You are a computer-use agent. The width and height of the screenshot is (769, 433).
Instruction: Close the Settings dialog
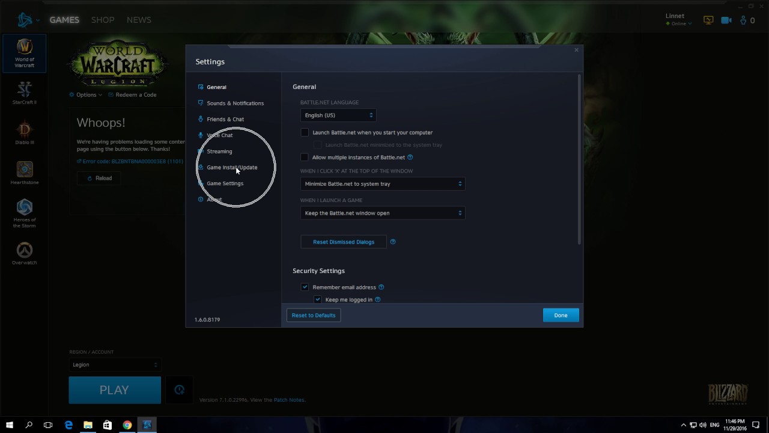coord(577,50)
